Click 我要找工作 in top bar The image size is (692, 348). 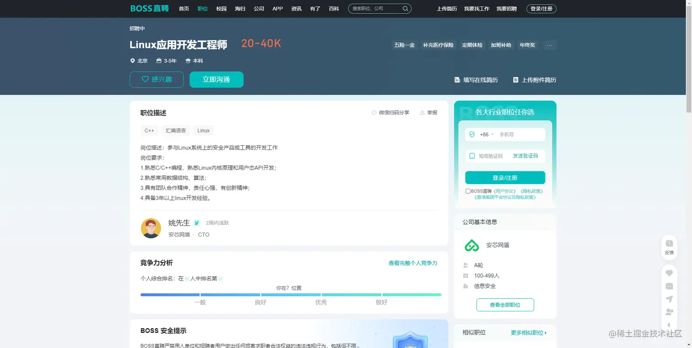click(477, 9)
